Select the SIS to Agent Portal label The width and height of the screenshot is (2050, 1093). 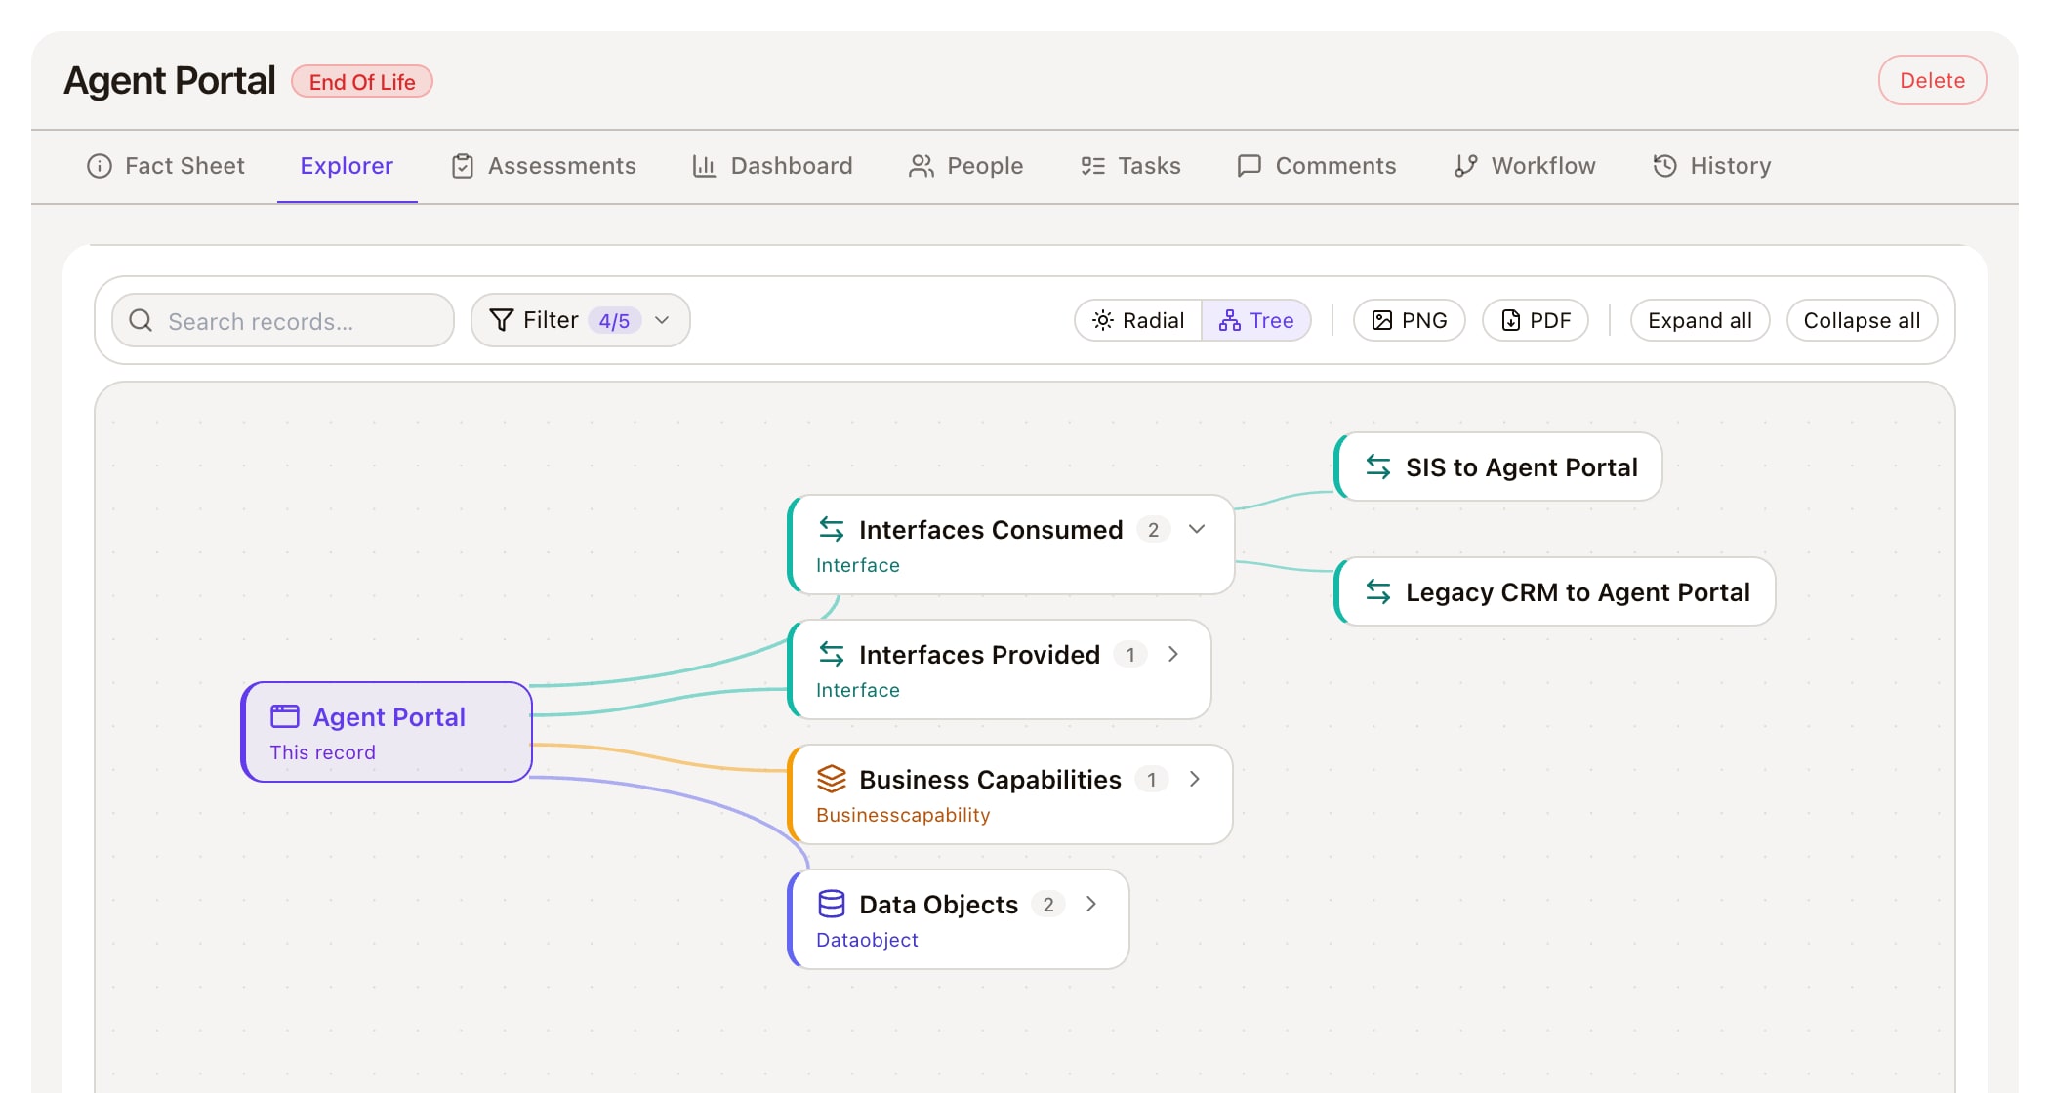(x=1521, y=467)
